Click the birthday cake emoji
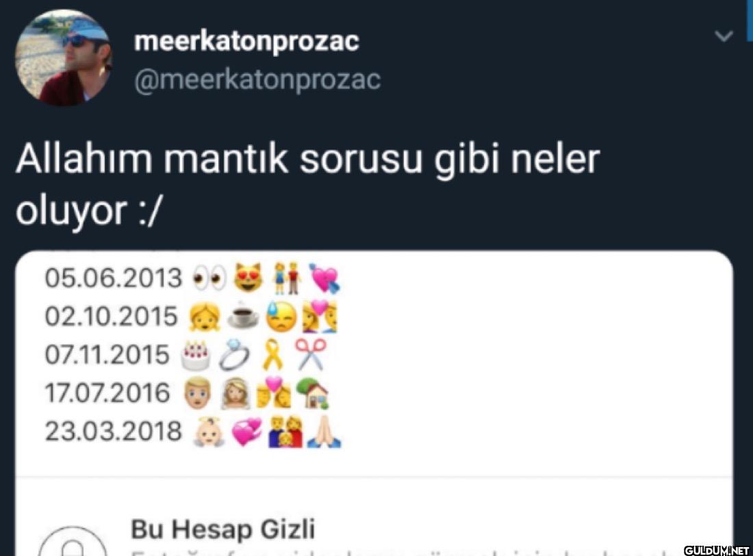The width and height of the screenshot is (753, 556). pos(196,355)
